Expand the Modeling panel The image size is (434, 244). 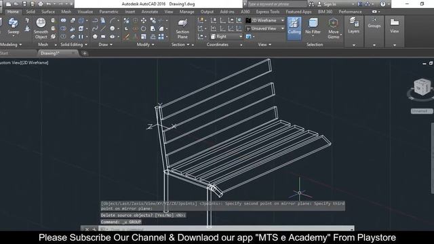[x=11, y=44]
